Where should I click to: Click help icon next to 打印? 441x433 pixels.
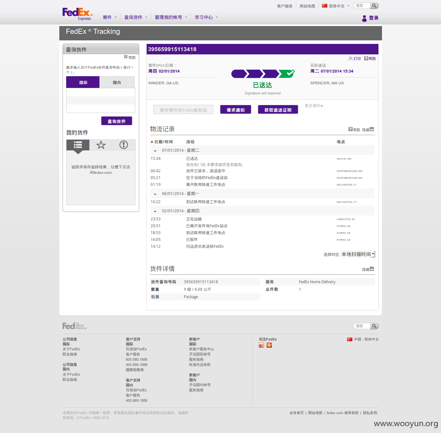click(366, 59)
